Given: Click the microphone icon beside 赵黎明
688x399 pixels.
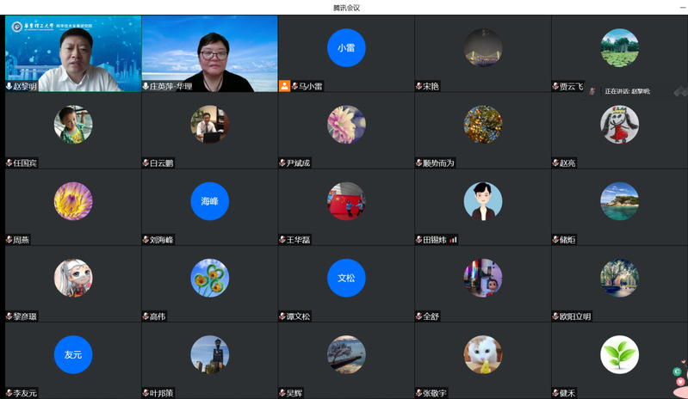Looking at the screenshot, I should [9, 87].
